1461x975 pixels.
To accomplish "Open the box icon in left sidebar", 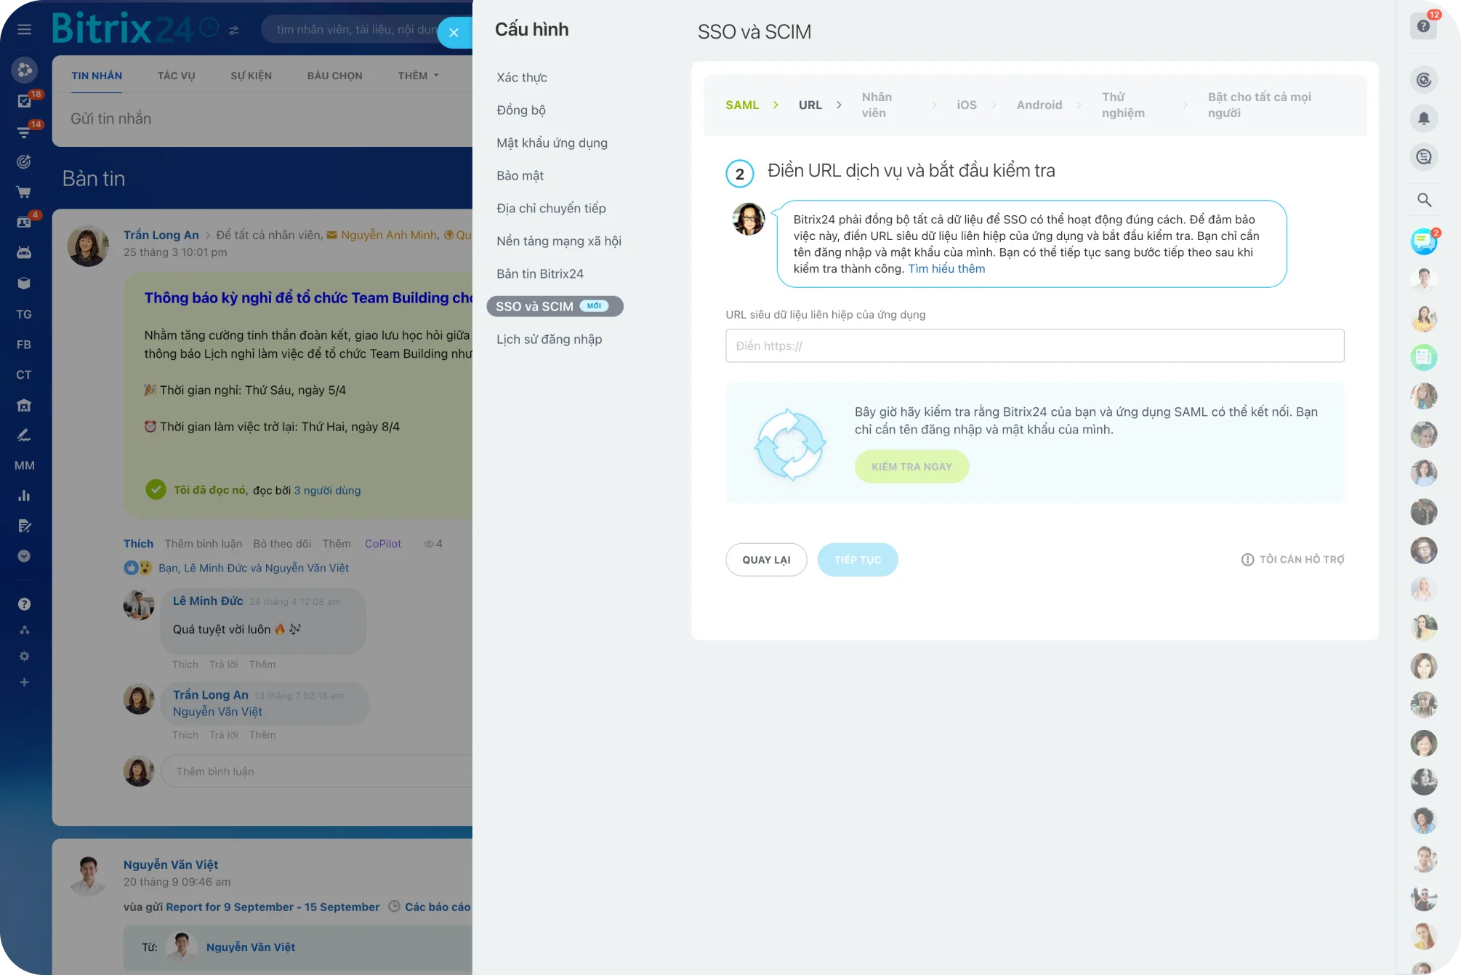I will click(x=24, y=283).
